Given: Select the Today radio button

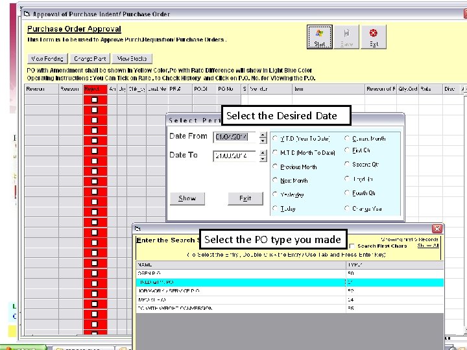Looking at the screenshot, I should (275, 208).
